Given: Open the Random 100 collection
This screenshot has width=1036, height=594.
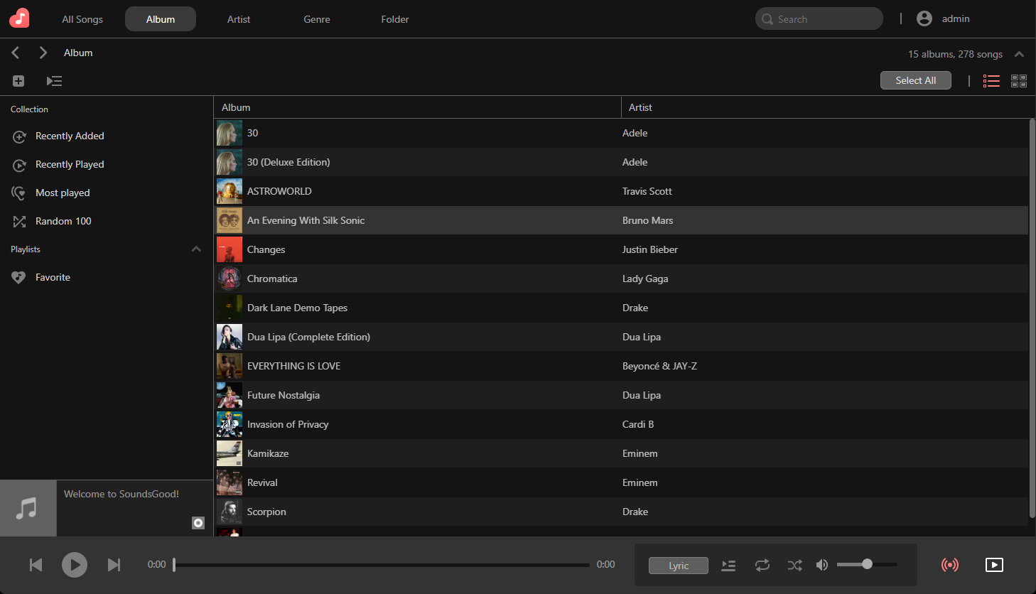Looking at the screenshot, I should (x=63, y=221).
